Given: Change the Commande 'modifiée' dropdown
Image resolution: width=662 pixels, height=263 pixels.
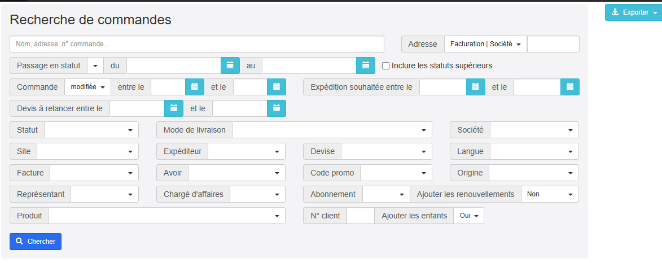Looking at the screenshot, I should [88, 87].
